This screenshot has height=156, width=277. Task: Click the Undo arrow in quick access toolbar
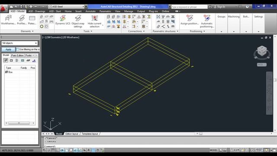click(35, 7)
